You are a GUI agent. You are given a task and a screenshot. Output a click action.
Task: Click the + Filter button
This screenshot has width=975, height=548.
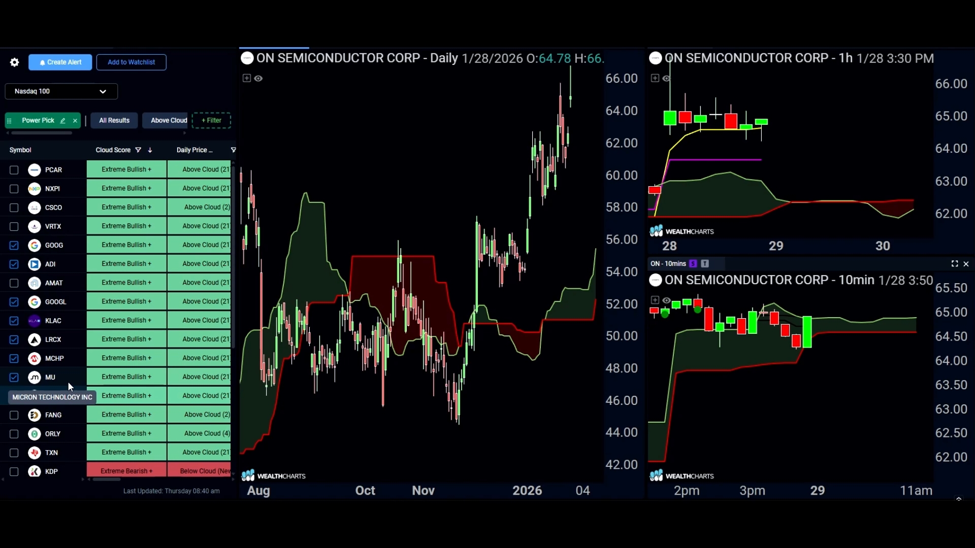(212, 121)
